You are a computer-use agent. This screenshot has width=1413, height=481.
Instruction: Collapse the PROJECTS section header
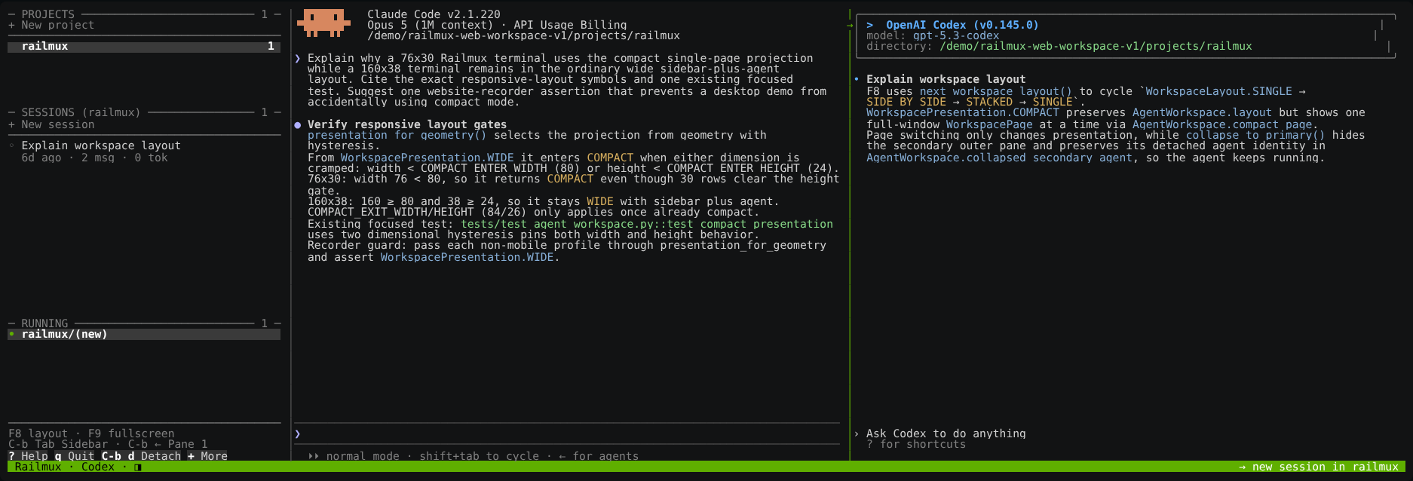144,14
